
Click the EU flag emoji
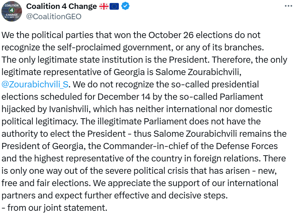[x=114, y=6]
